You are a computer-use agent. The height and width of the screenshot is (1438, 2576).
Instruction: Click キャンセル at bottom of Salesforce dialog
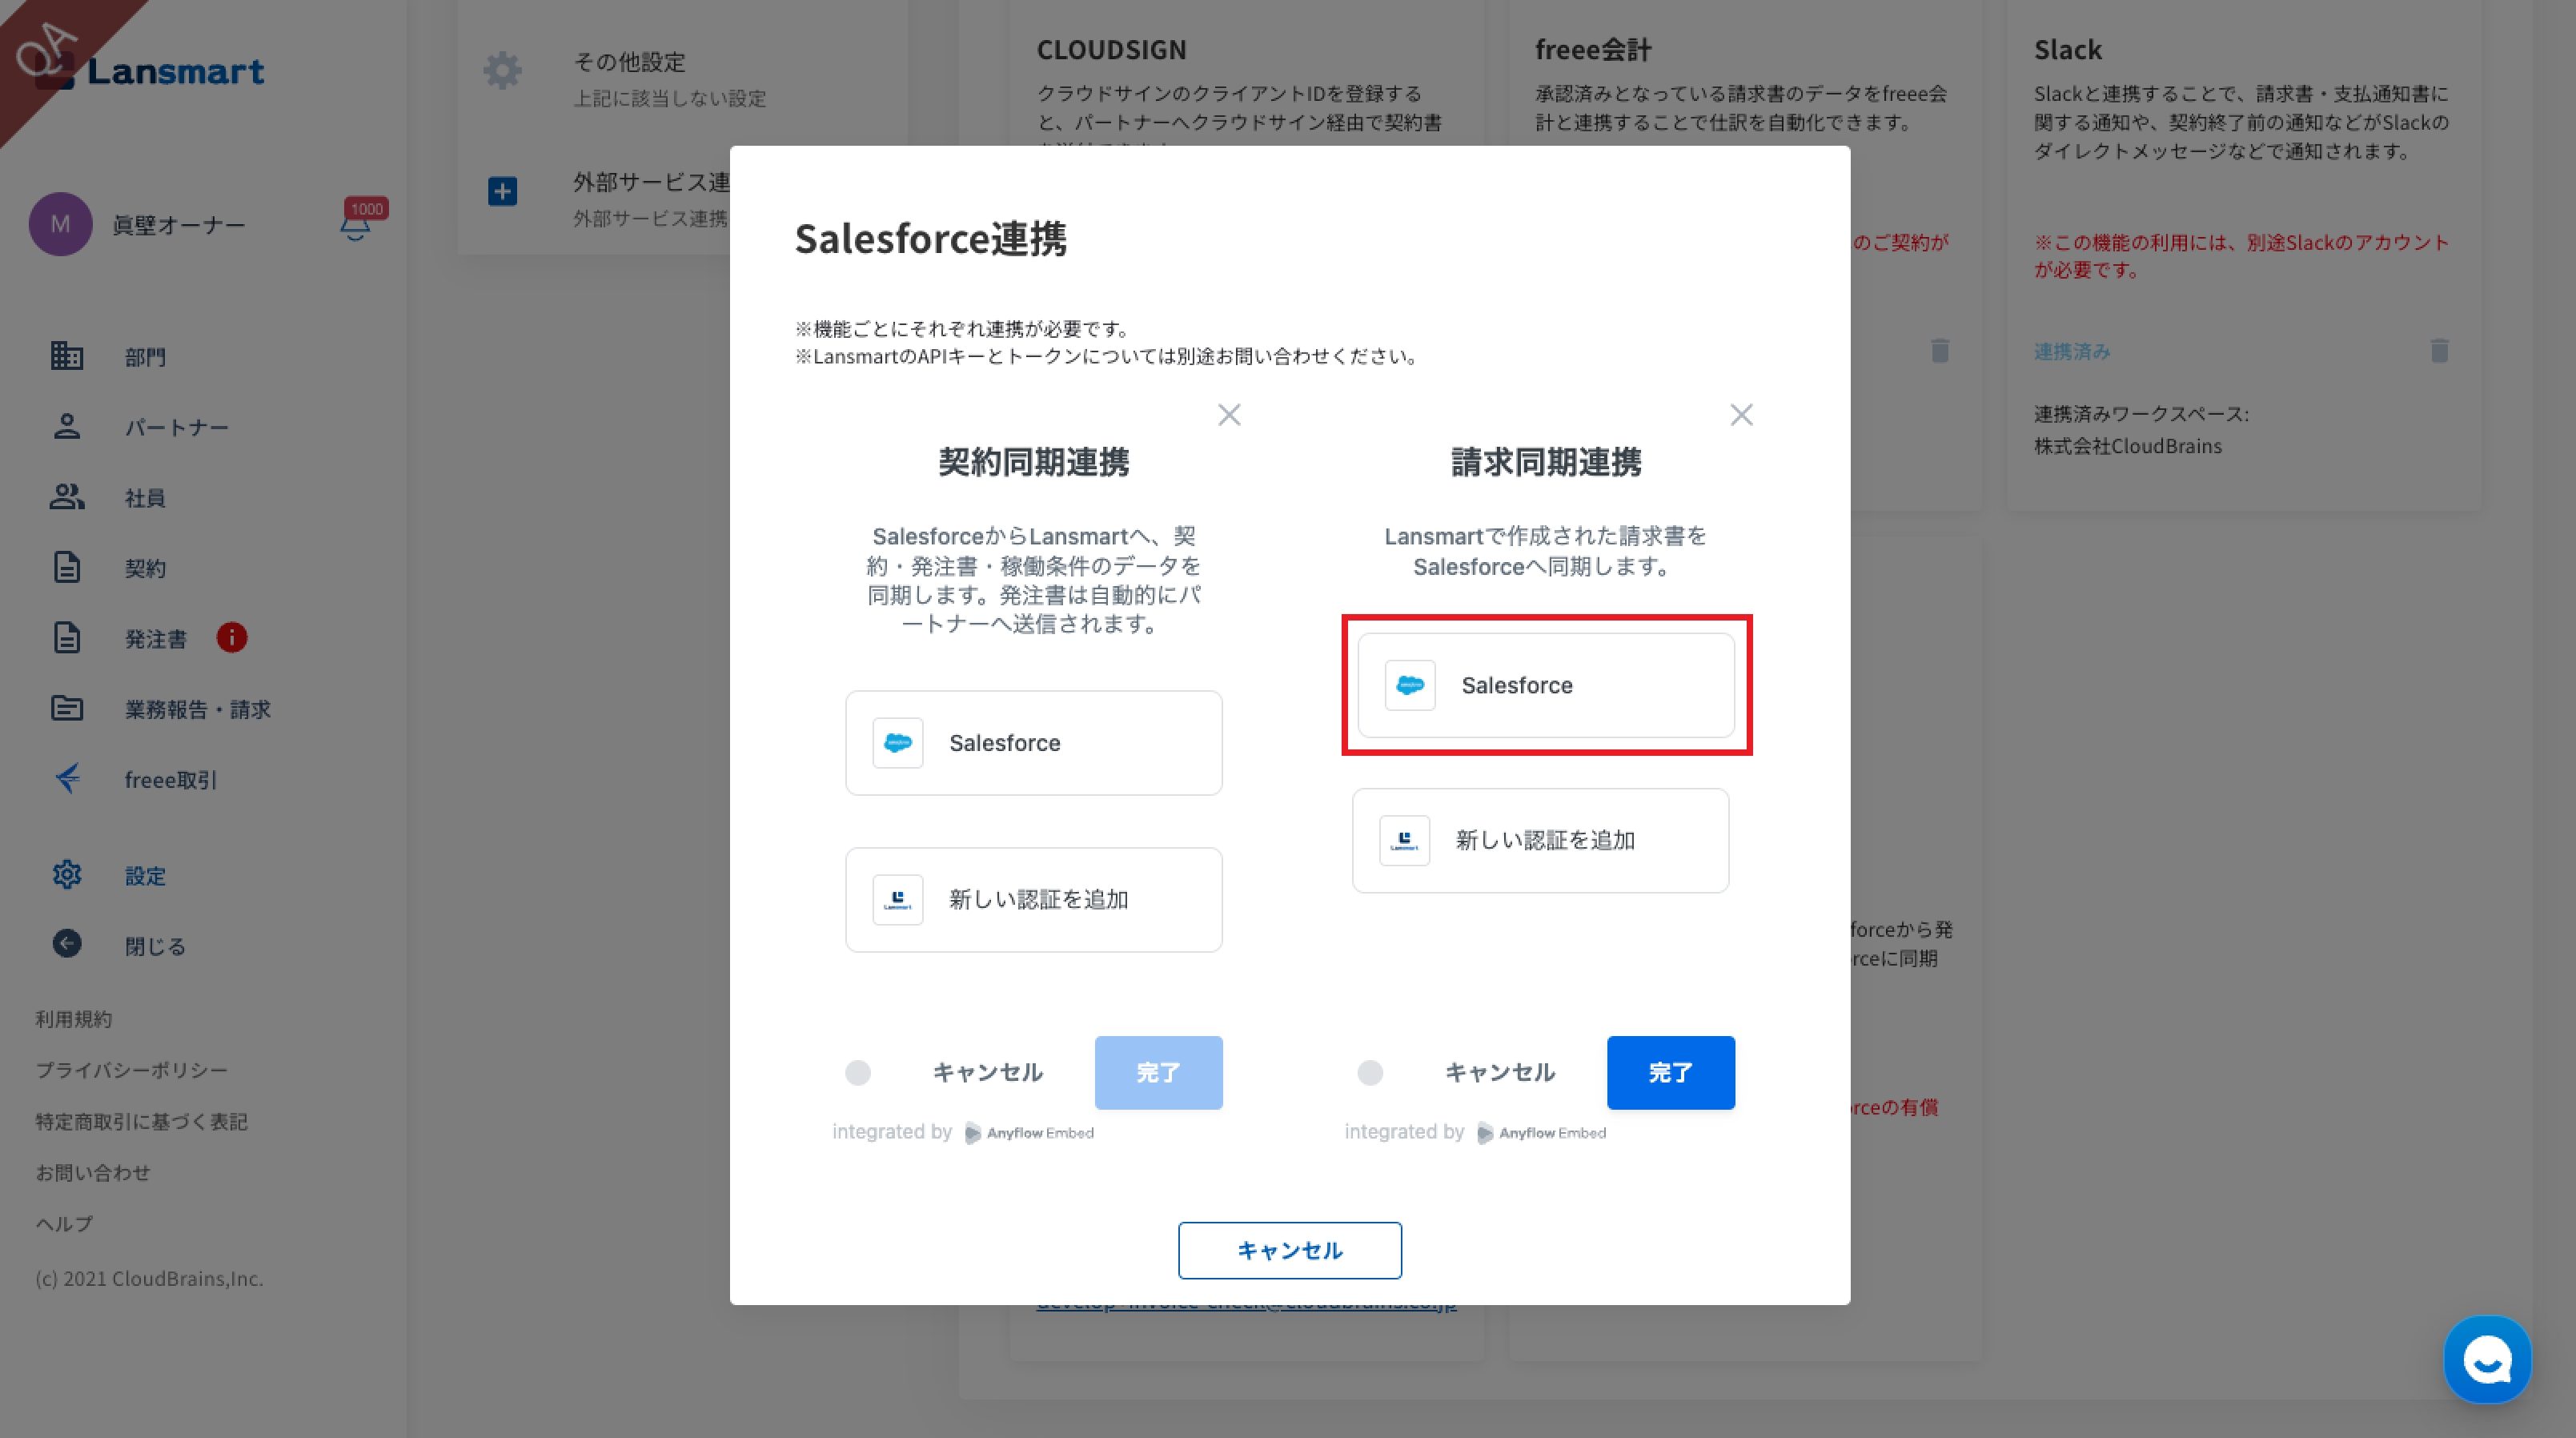pos(1289,1250)
